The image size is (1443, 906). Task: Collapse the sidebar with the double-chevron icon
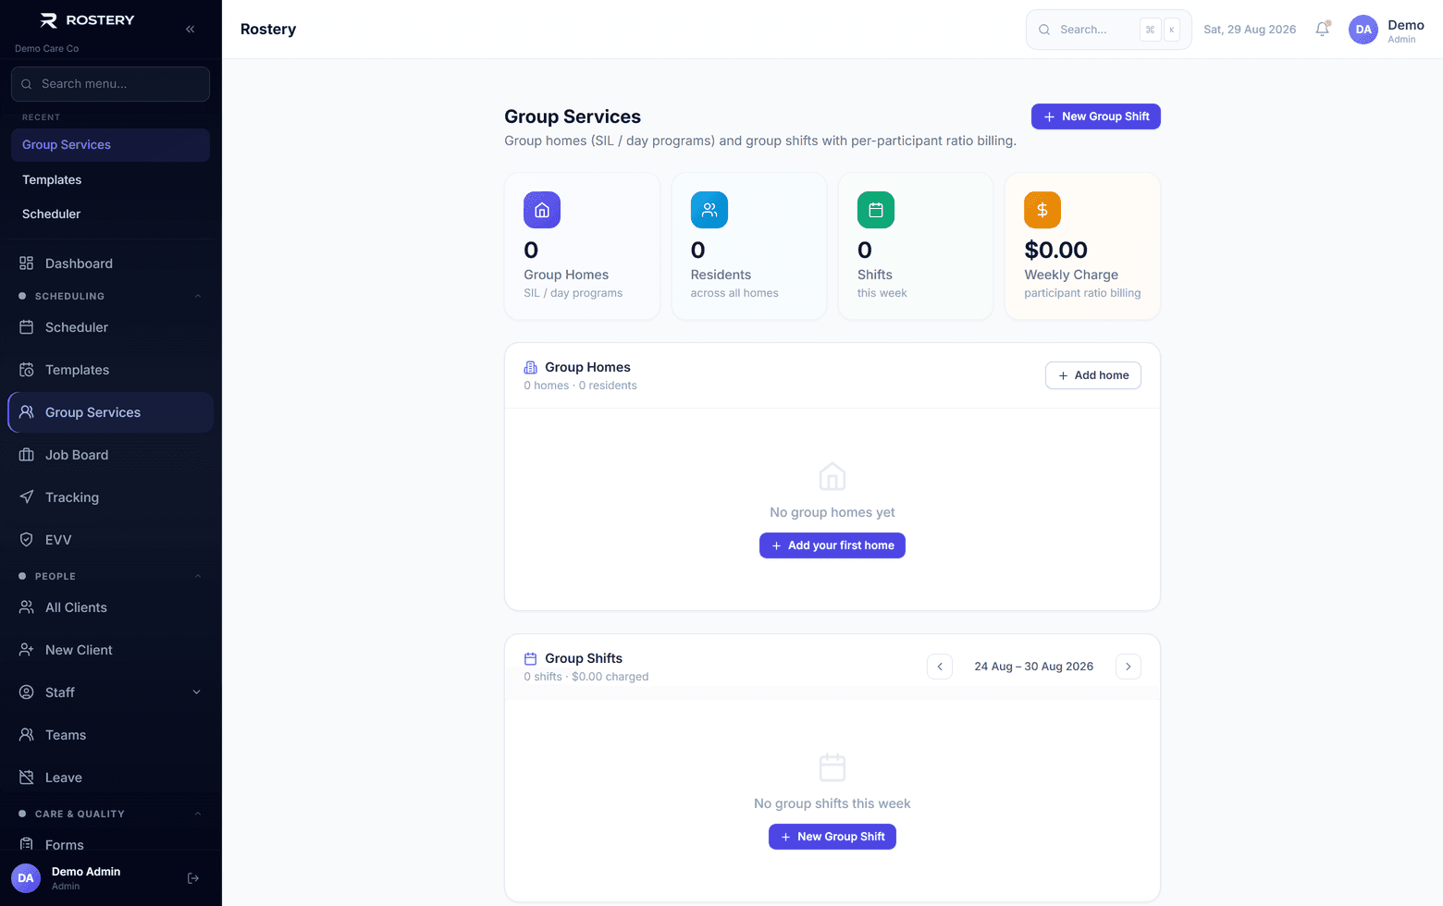coord(190,30)
